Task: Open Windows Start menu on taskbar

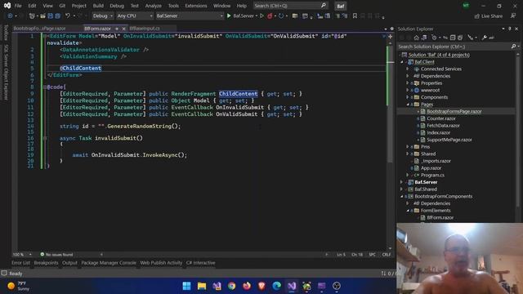Action: pos(186,286)
